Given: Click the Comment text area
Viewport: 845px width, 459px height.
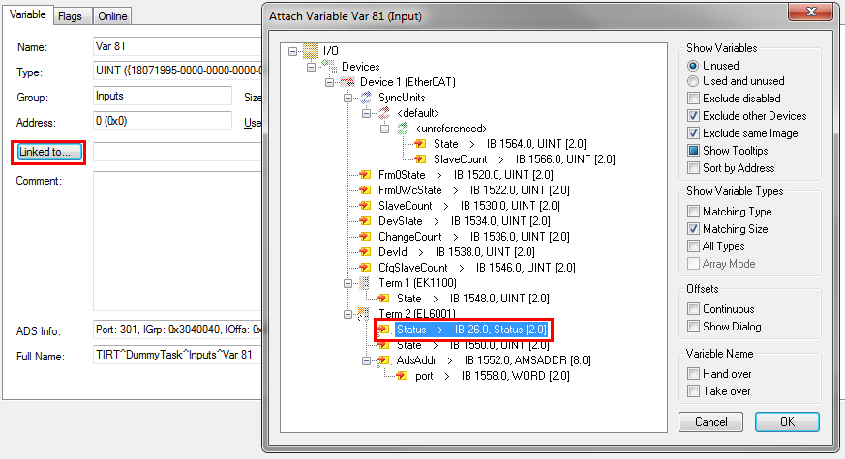Looking at the screenshot, I should (x=177, y=241).
